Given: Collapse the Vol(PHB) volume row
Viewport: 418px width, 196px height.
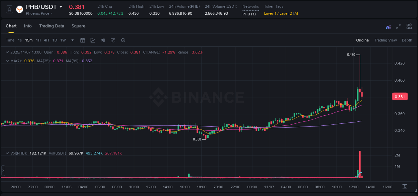Looking at the screenshot, I should [x=7, y=153].
